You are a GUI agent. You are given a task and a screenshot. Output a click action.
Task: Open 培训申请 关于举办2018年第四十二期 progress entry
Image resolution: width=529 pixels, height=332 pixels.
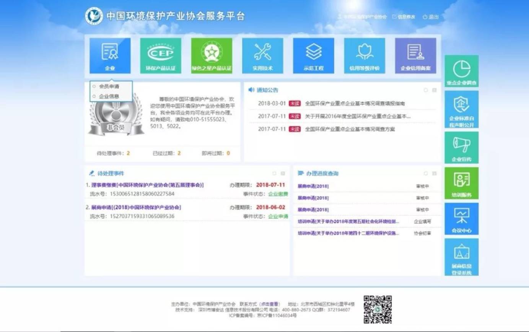[348, 233]
